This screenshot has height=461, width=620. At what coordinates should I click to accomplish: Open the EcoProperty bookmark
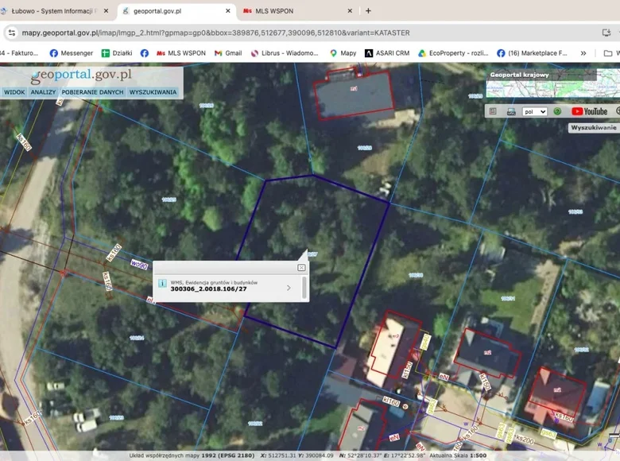coord(454,53)
